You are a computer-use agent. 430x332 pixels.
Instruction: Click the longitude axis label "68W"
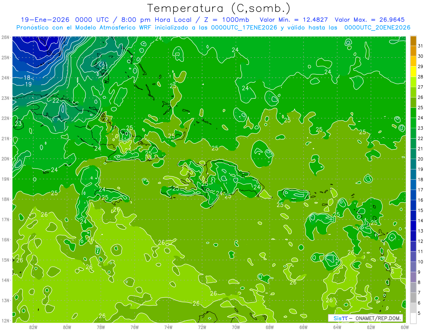270,327
